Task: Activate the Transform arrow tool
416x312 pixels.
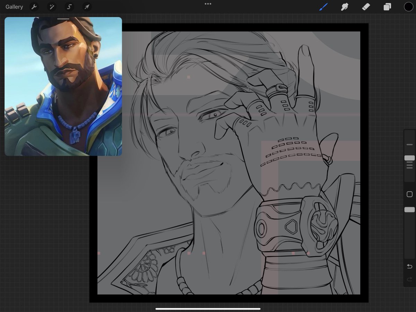Action: (x=87, y=7)
